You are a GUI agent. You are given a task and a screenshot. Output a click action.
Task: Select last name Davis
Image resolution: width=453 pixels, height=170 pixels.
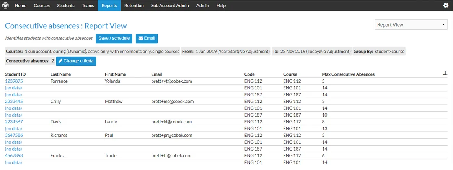[56, 122]
